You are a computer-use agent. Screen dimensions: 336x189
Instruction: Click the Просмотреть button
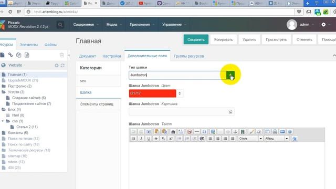[x=276, y=39]
